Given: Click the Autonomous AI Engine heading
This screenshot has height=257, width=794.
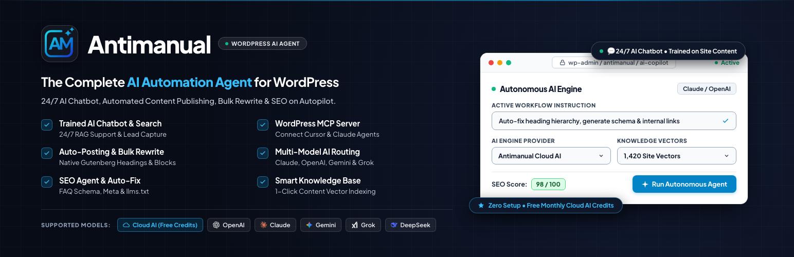Looking at the screenshot, I should [x=540, y=89].
